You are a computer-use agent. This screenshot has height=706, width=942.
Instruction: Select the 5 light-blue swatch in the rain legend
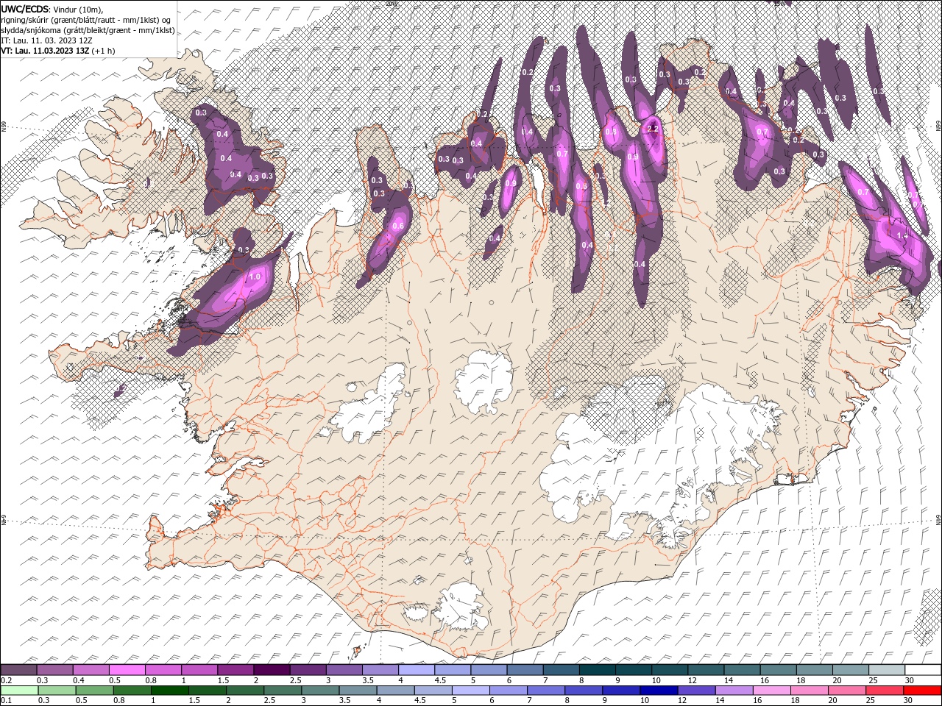click(x=470, y=691)
